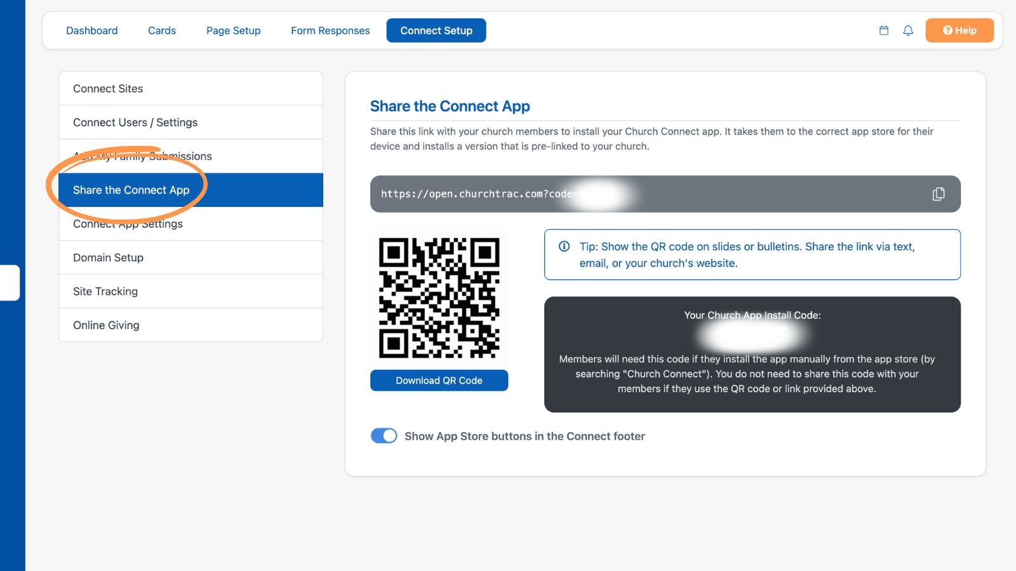Viewport: 1016px width, 571px height.
Task: Click the QR code image
Action: (x=439, y=298)
